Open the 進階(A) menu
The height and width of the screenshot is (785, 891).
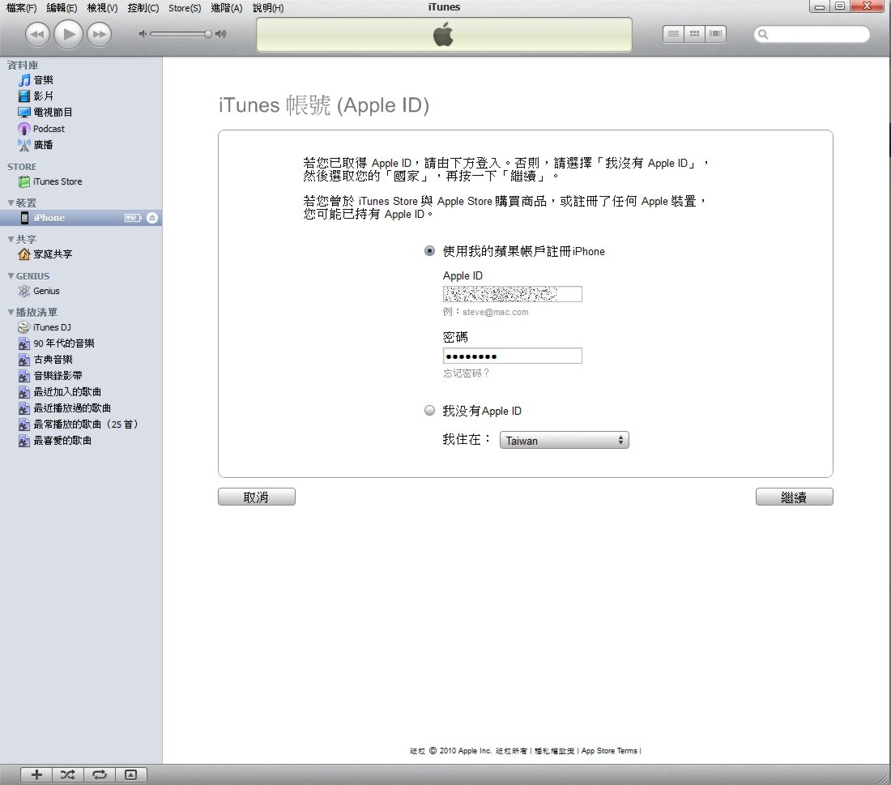coord(226,8)
